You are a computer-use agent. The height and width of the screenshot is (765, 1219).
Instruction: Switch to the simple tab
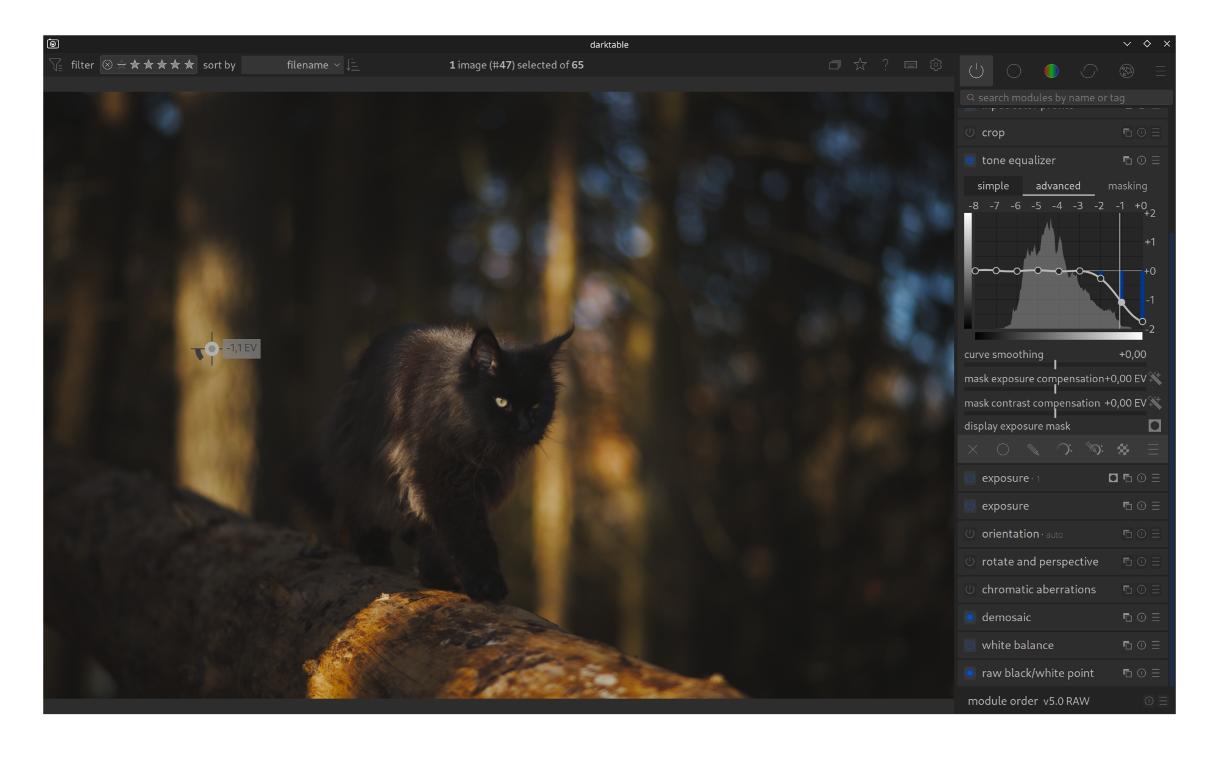click(993, 186)
